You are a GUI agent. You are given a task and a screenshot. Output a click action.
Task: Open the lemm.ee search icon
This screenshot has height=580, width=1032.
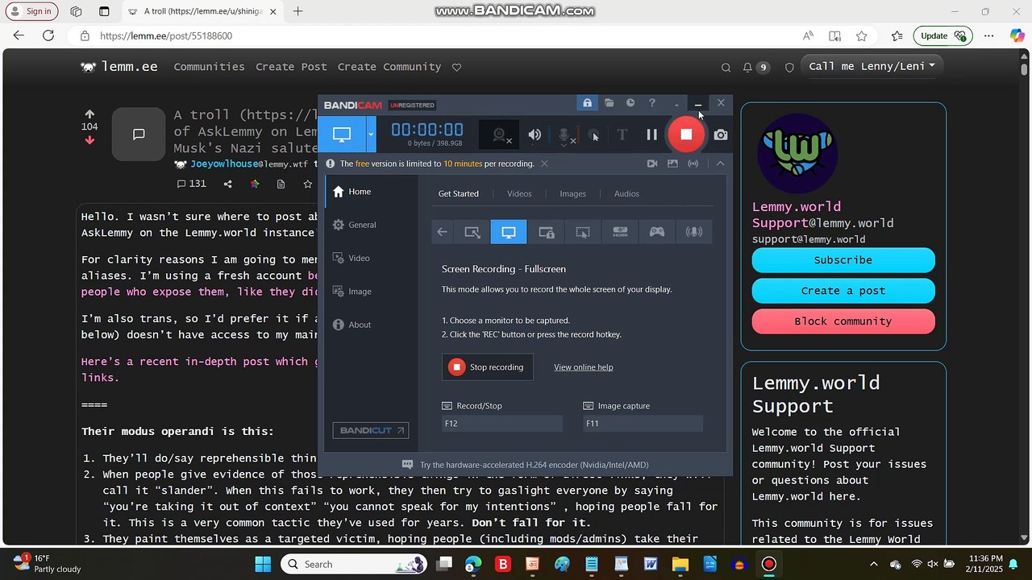coord(726,68)
